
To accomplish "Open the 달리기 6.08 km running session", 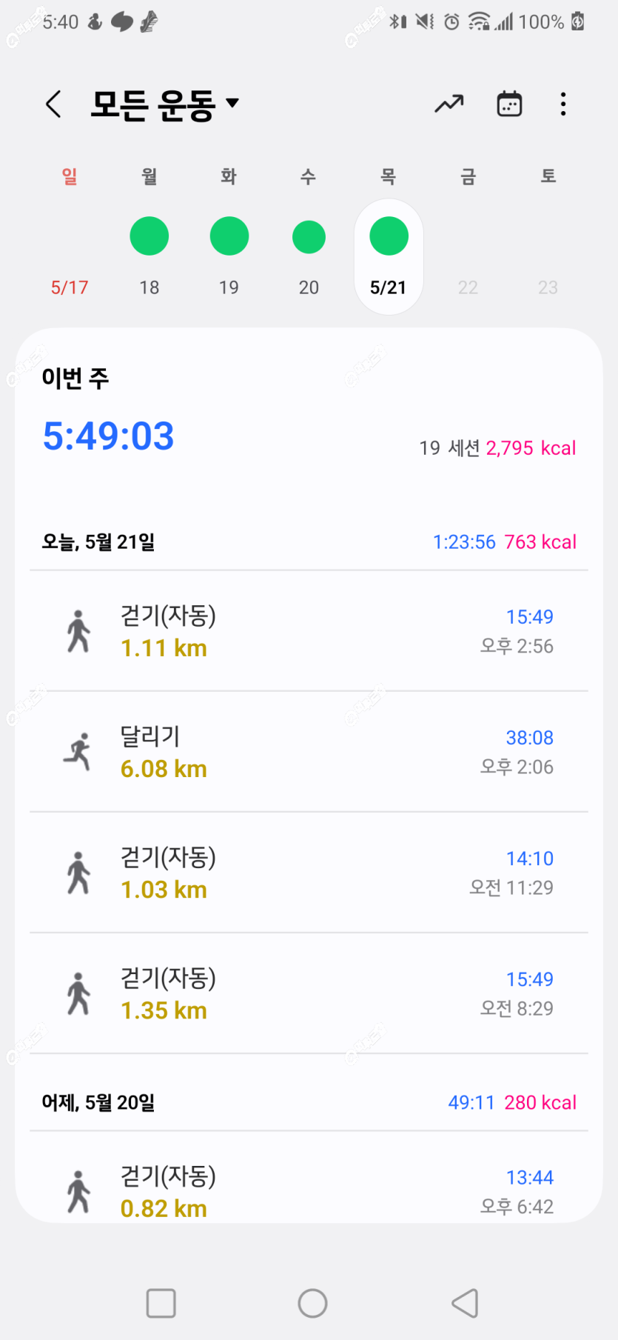I will pos(309,752).
